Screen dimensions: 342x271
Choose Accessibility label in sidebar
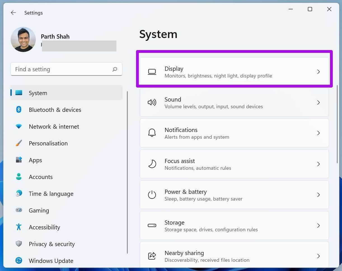click(x=44, y=227)
